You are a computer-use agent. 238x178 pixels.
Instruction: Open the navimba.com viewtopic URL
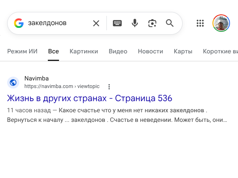(x=62, y=86)
